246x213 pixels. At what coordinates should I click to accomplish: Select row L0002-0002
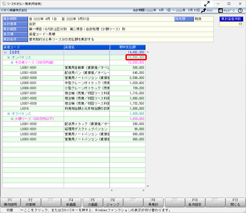74,134
